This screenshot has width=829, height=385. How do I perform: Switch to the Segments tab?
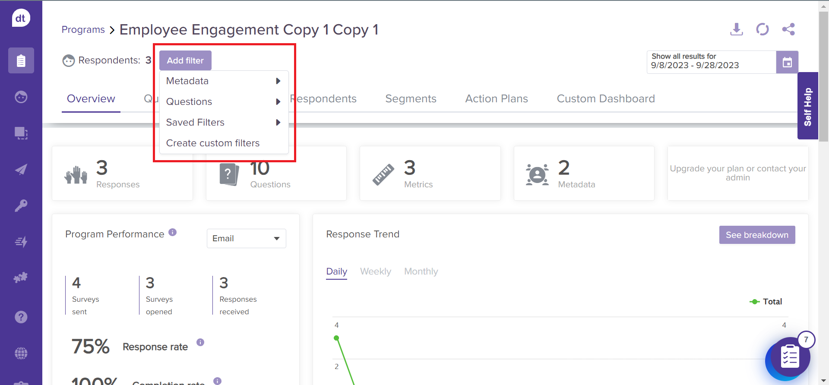(411, 99)
